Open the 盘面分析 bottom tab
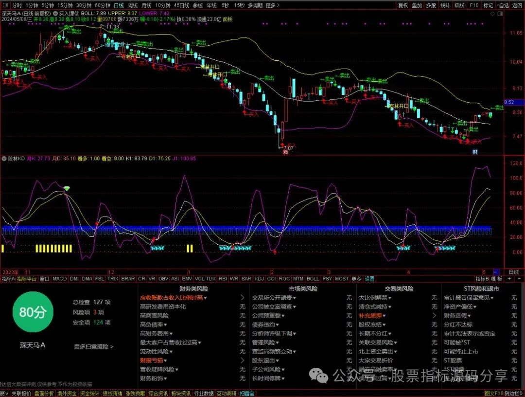Image resolution: width=525 pixels, height=397 pixels. [x=44, y=393]
